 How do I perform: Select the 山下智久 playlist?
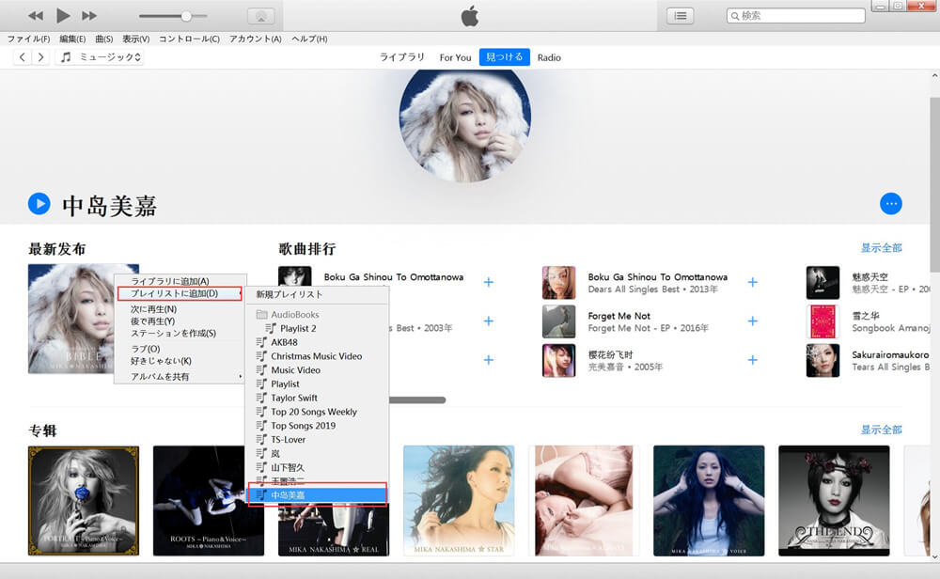click(x=318, y=467)
